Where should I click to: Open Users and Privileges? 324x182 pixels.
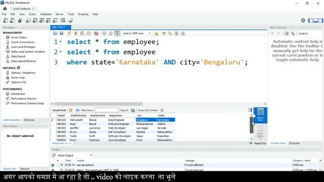(x=23, y=47)
